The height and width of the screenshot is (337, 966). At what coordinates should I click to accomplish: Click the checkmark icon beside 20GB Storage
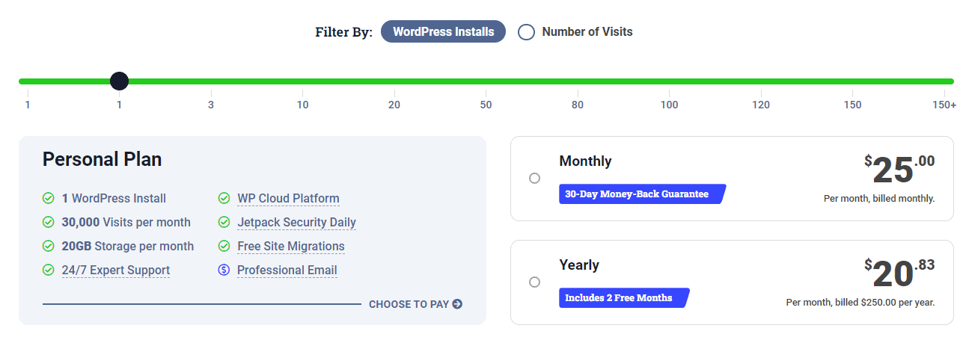48,247
